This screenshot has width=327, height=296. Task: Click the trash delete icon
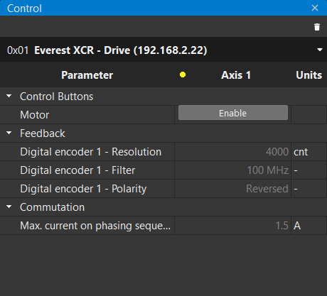pyautogui.click(x=317, y=27)
